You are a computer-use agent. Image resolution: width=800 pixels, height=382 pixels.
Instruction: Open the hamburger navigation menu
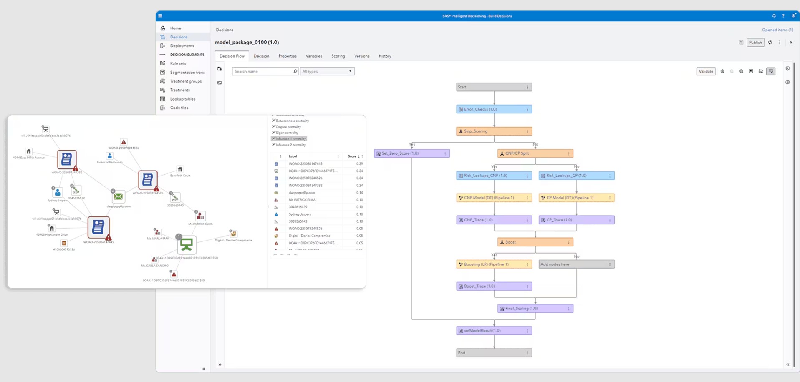coord(160,16)
